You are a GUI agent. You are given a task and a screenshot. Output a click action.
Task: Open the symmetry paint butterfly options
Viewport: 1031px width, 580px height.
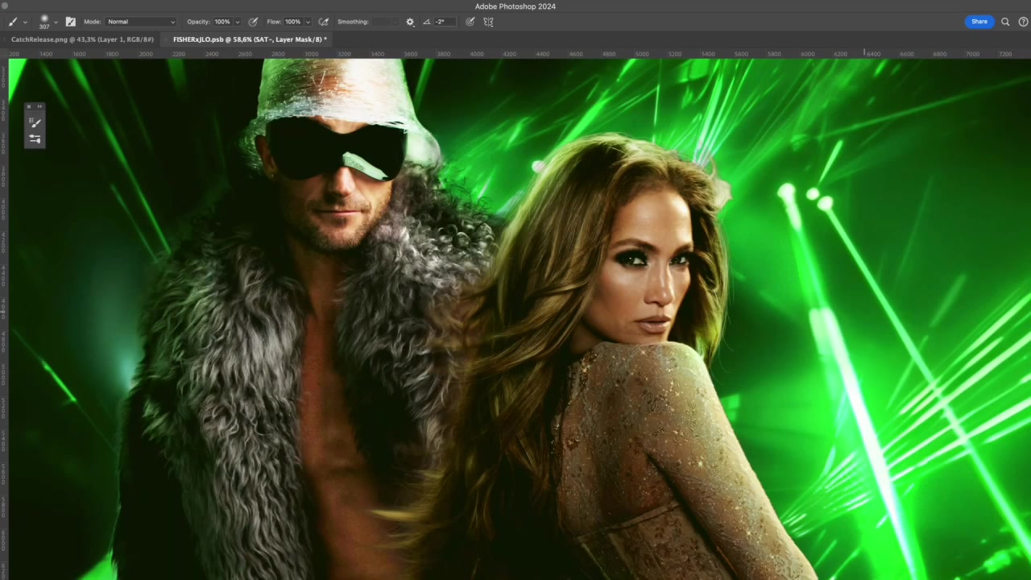pyautogui.click(x=488, y=22)
